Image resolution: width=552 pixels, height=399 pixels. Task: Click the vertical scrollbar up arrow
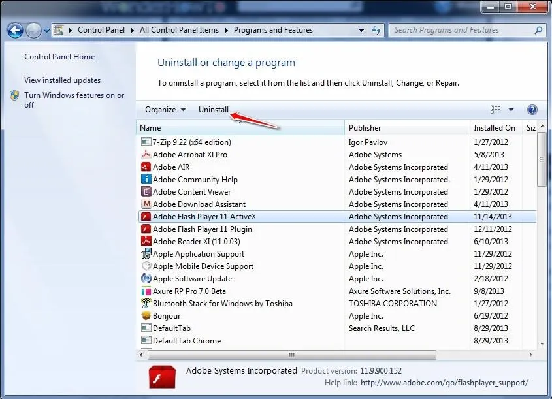pos(542,126)
